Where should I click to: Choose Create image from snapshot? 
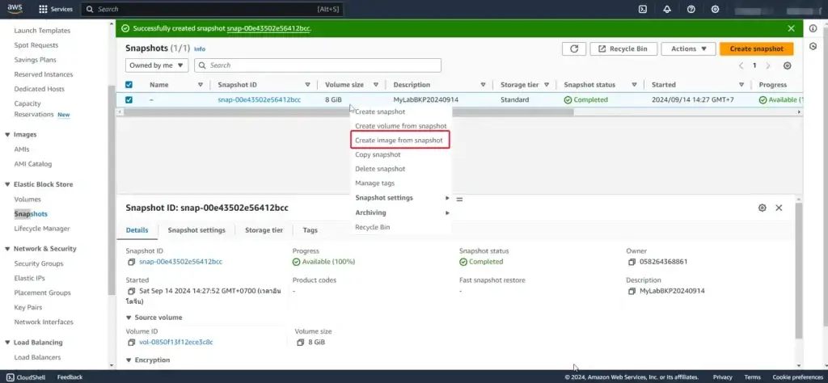tap(399, 141)
